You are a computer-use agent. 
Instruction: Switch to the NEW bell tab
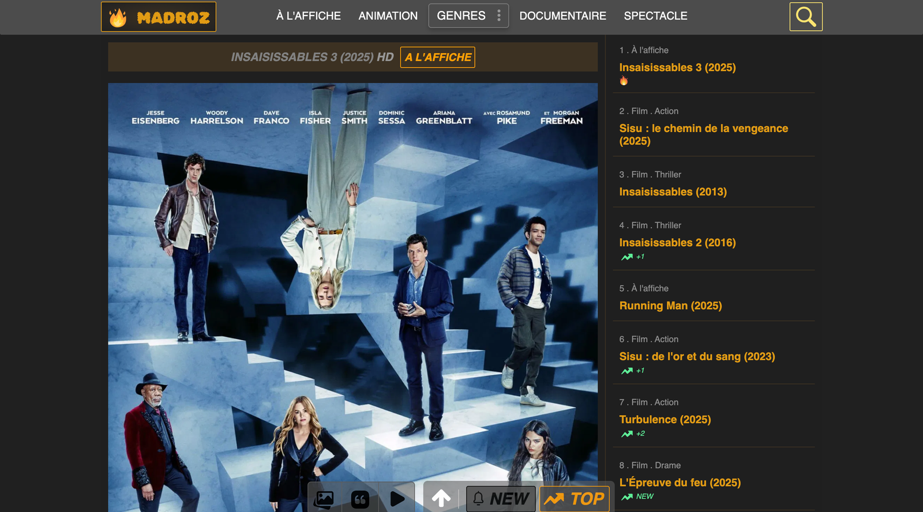(500, 499)
